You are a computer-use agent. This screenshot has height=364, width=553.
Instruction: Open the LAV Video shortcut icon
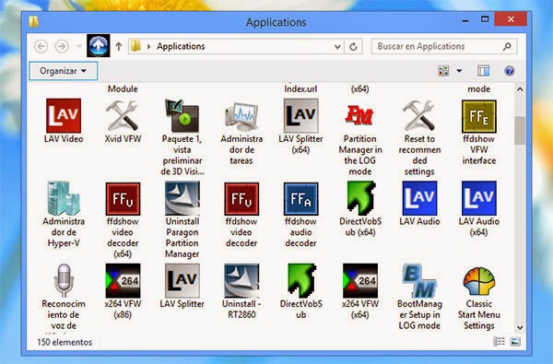pyautogui.click(x=64, y=116)
